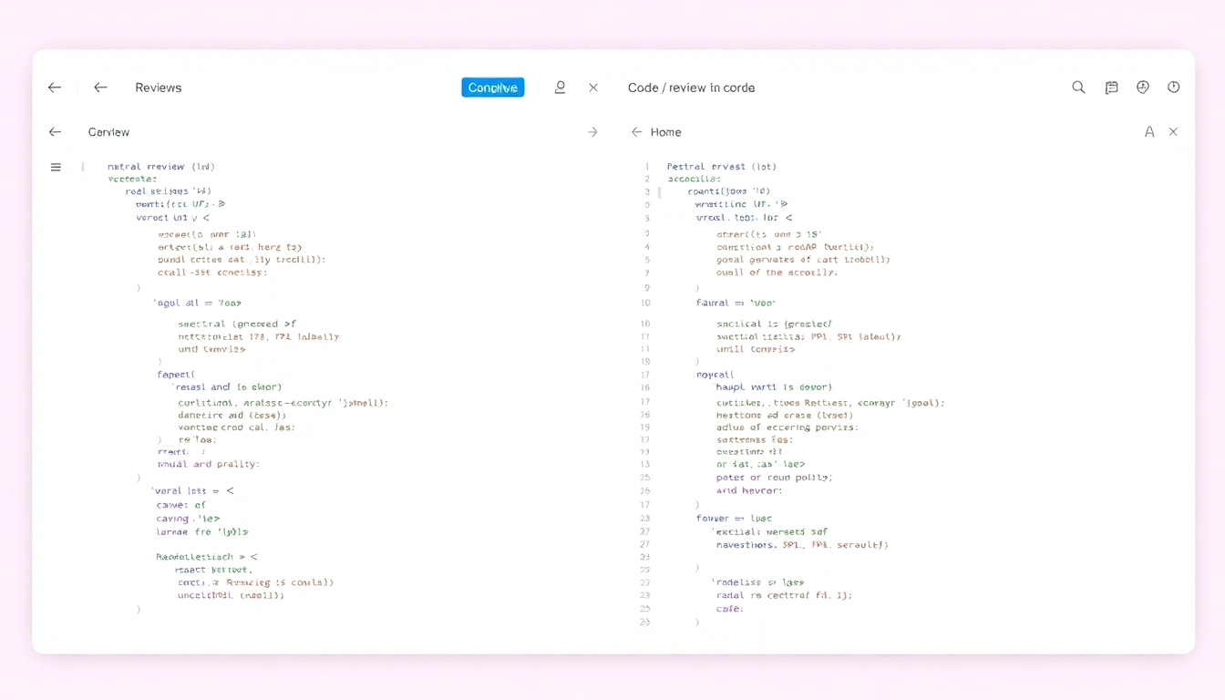
Task: Switch to the Reviews tab
Action: [158, 87]
